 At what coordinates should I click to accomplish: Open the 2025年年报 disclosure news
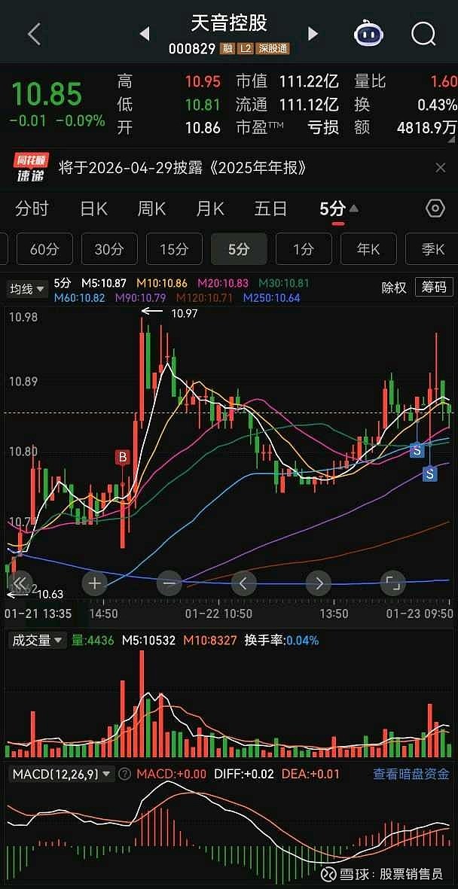pyautogui.click(x=185, y=168)
